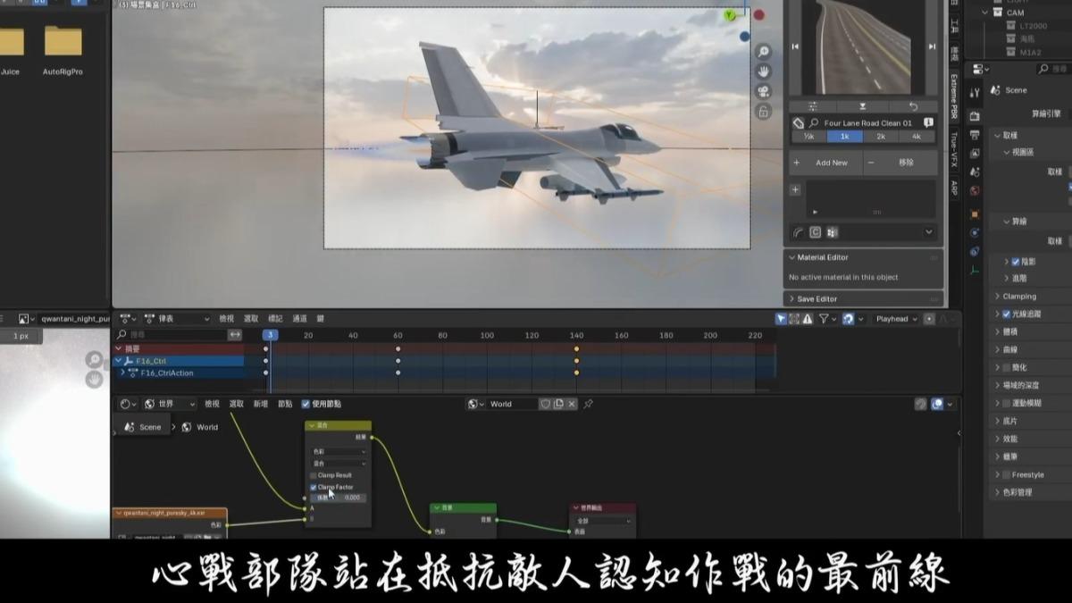
Task: Open the World properties tab icon
Action: coord(975,190)
